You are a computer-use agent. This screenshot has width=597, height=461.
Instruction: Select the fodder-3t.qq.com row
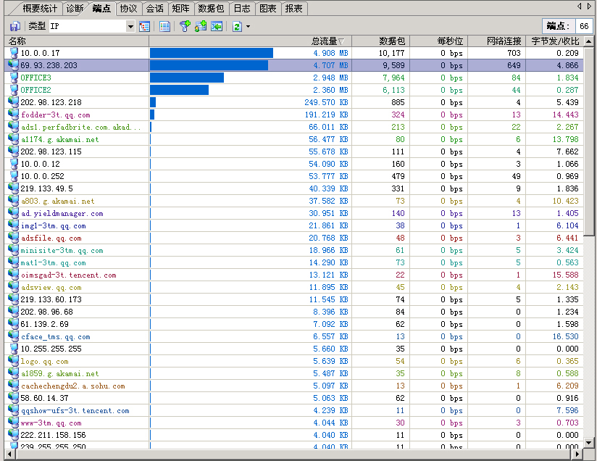(55, 115)
